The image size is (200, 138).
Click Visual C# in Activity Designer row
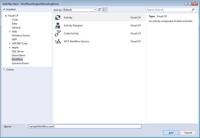(136, 26)
